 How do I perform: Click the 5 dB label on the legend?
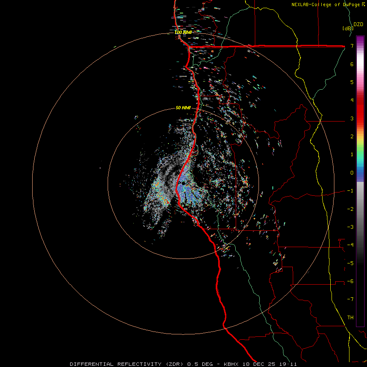352,82
